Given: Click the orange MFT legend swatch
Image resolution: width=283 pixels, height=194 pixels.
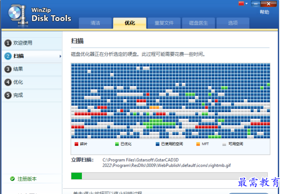Looking at the screenshot, I should point(198,144).
